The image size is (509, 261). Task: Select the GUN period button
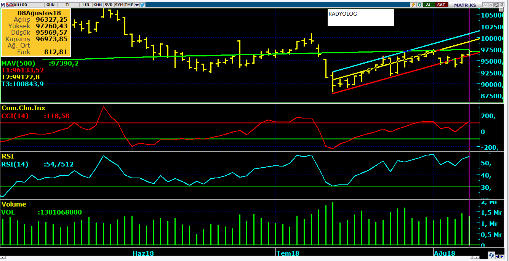point(51,5)
